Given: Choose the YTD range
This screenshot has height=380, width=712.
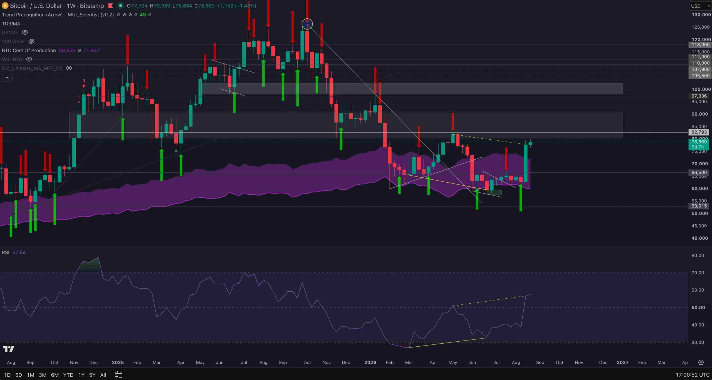Looking at the screenshot, I should pos(68,375).
